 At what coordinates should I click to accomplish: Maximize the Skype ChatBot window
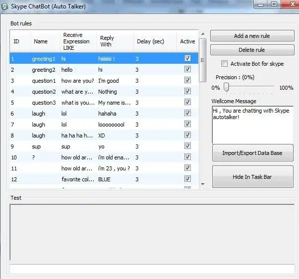click(x=274, y=4)
